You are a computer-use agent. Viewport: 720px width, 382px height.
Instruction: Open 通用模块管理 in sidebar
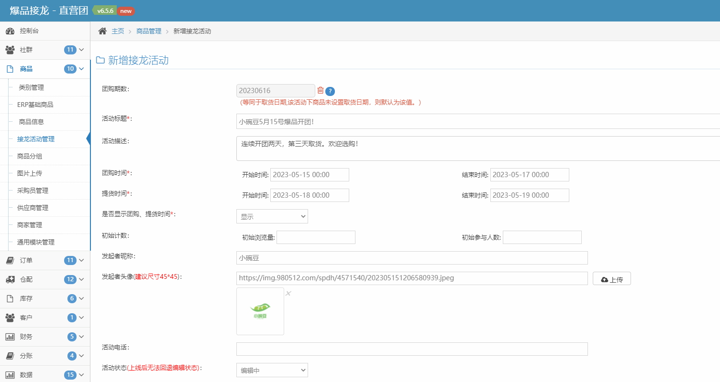[36, 242]
